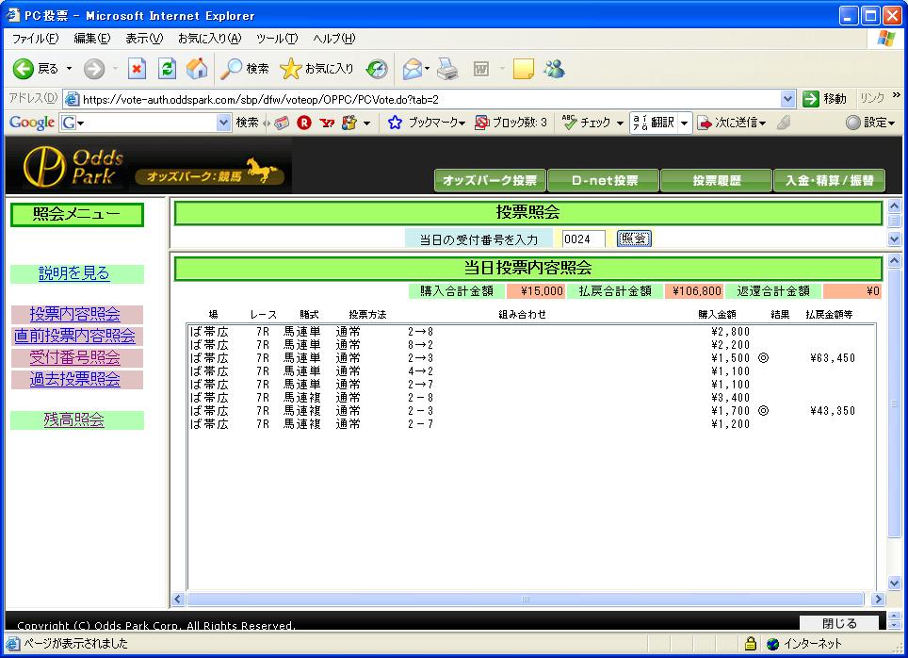The height and width of the screenshot is (658, 908).
Task: Click the ABC spell check (チェック) button
Action: 587,123
